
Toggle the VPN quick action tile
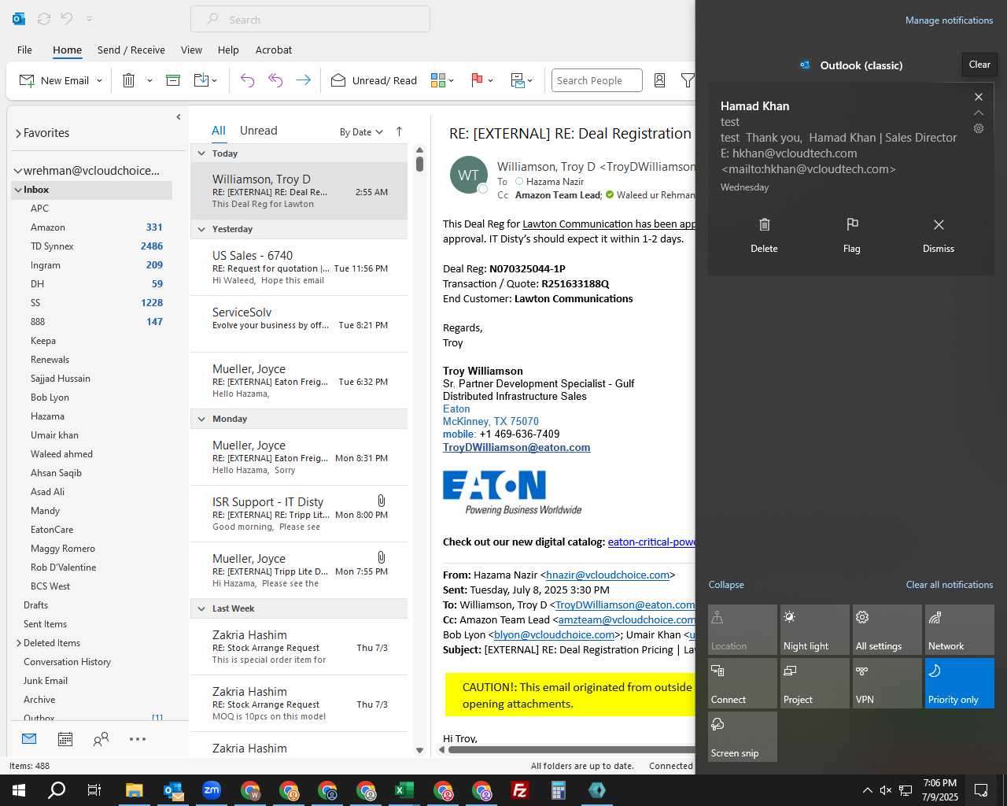pos(887,683)
